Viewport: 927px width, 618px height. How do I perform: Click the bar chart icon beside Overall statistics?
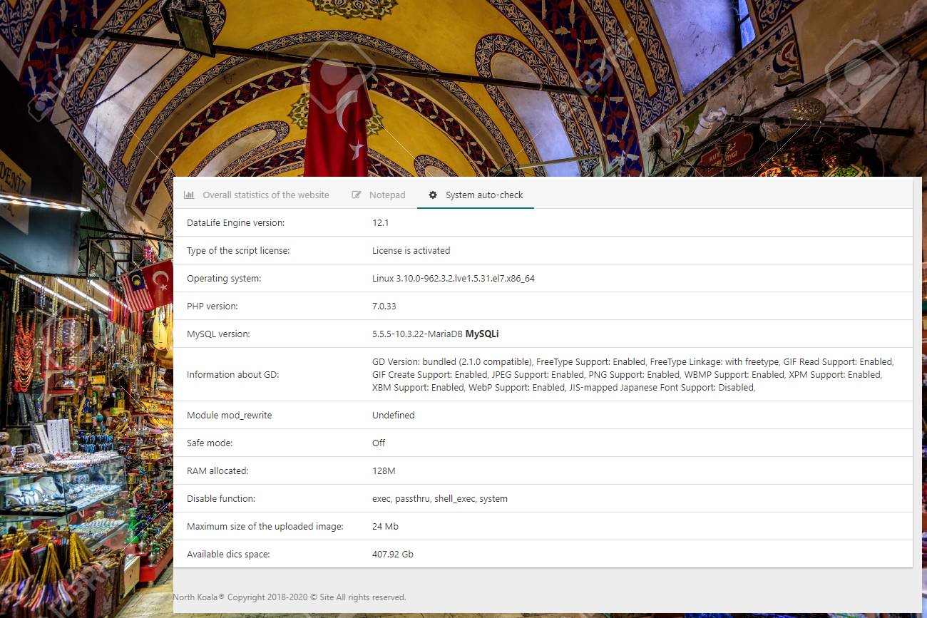click(x=189, y=195)
